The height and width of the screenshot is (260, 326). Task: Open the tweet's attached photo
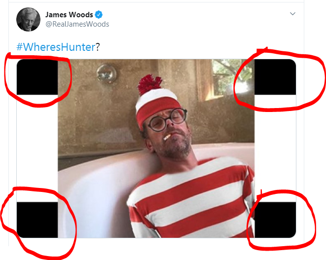(156, 149)
